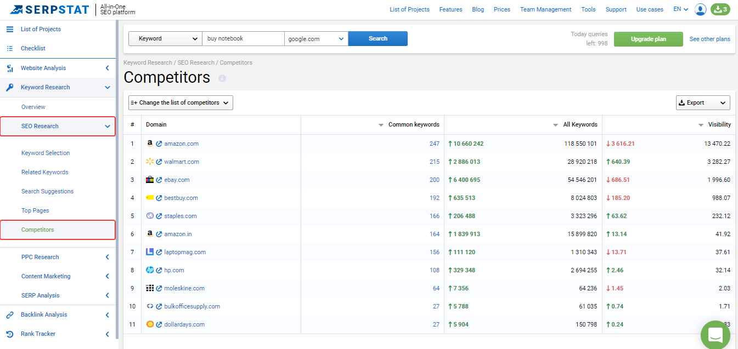Open See other plans link
Viewport: 738px width, 349px height.
(710, 39)
